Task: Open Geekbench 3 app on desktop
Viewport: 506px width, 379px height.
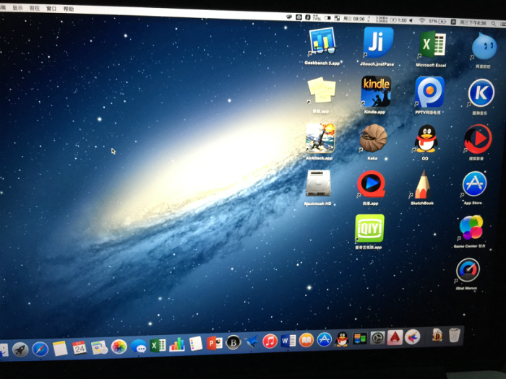Action: [322, 42]
